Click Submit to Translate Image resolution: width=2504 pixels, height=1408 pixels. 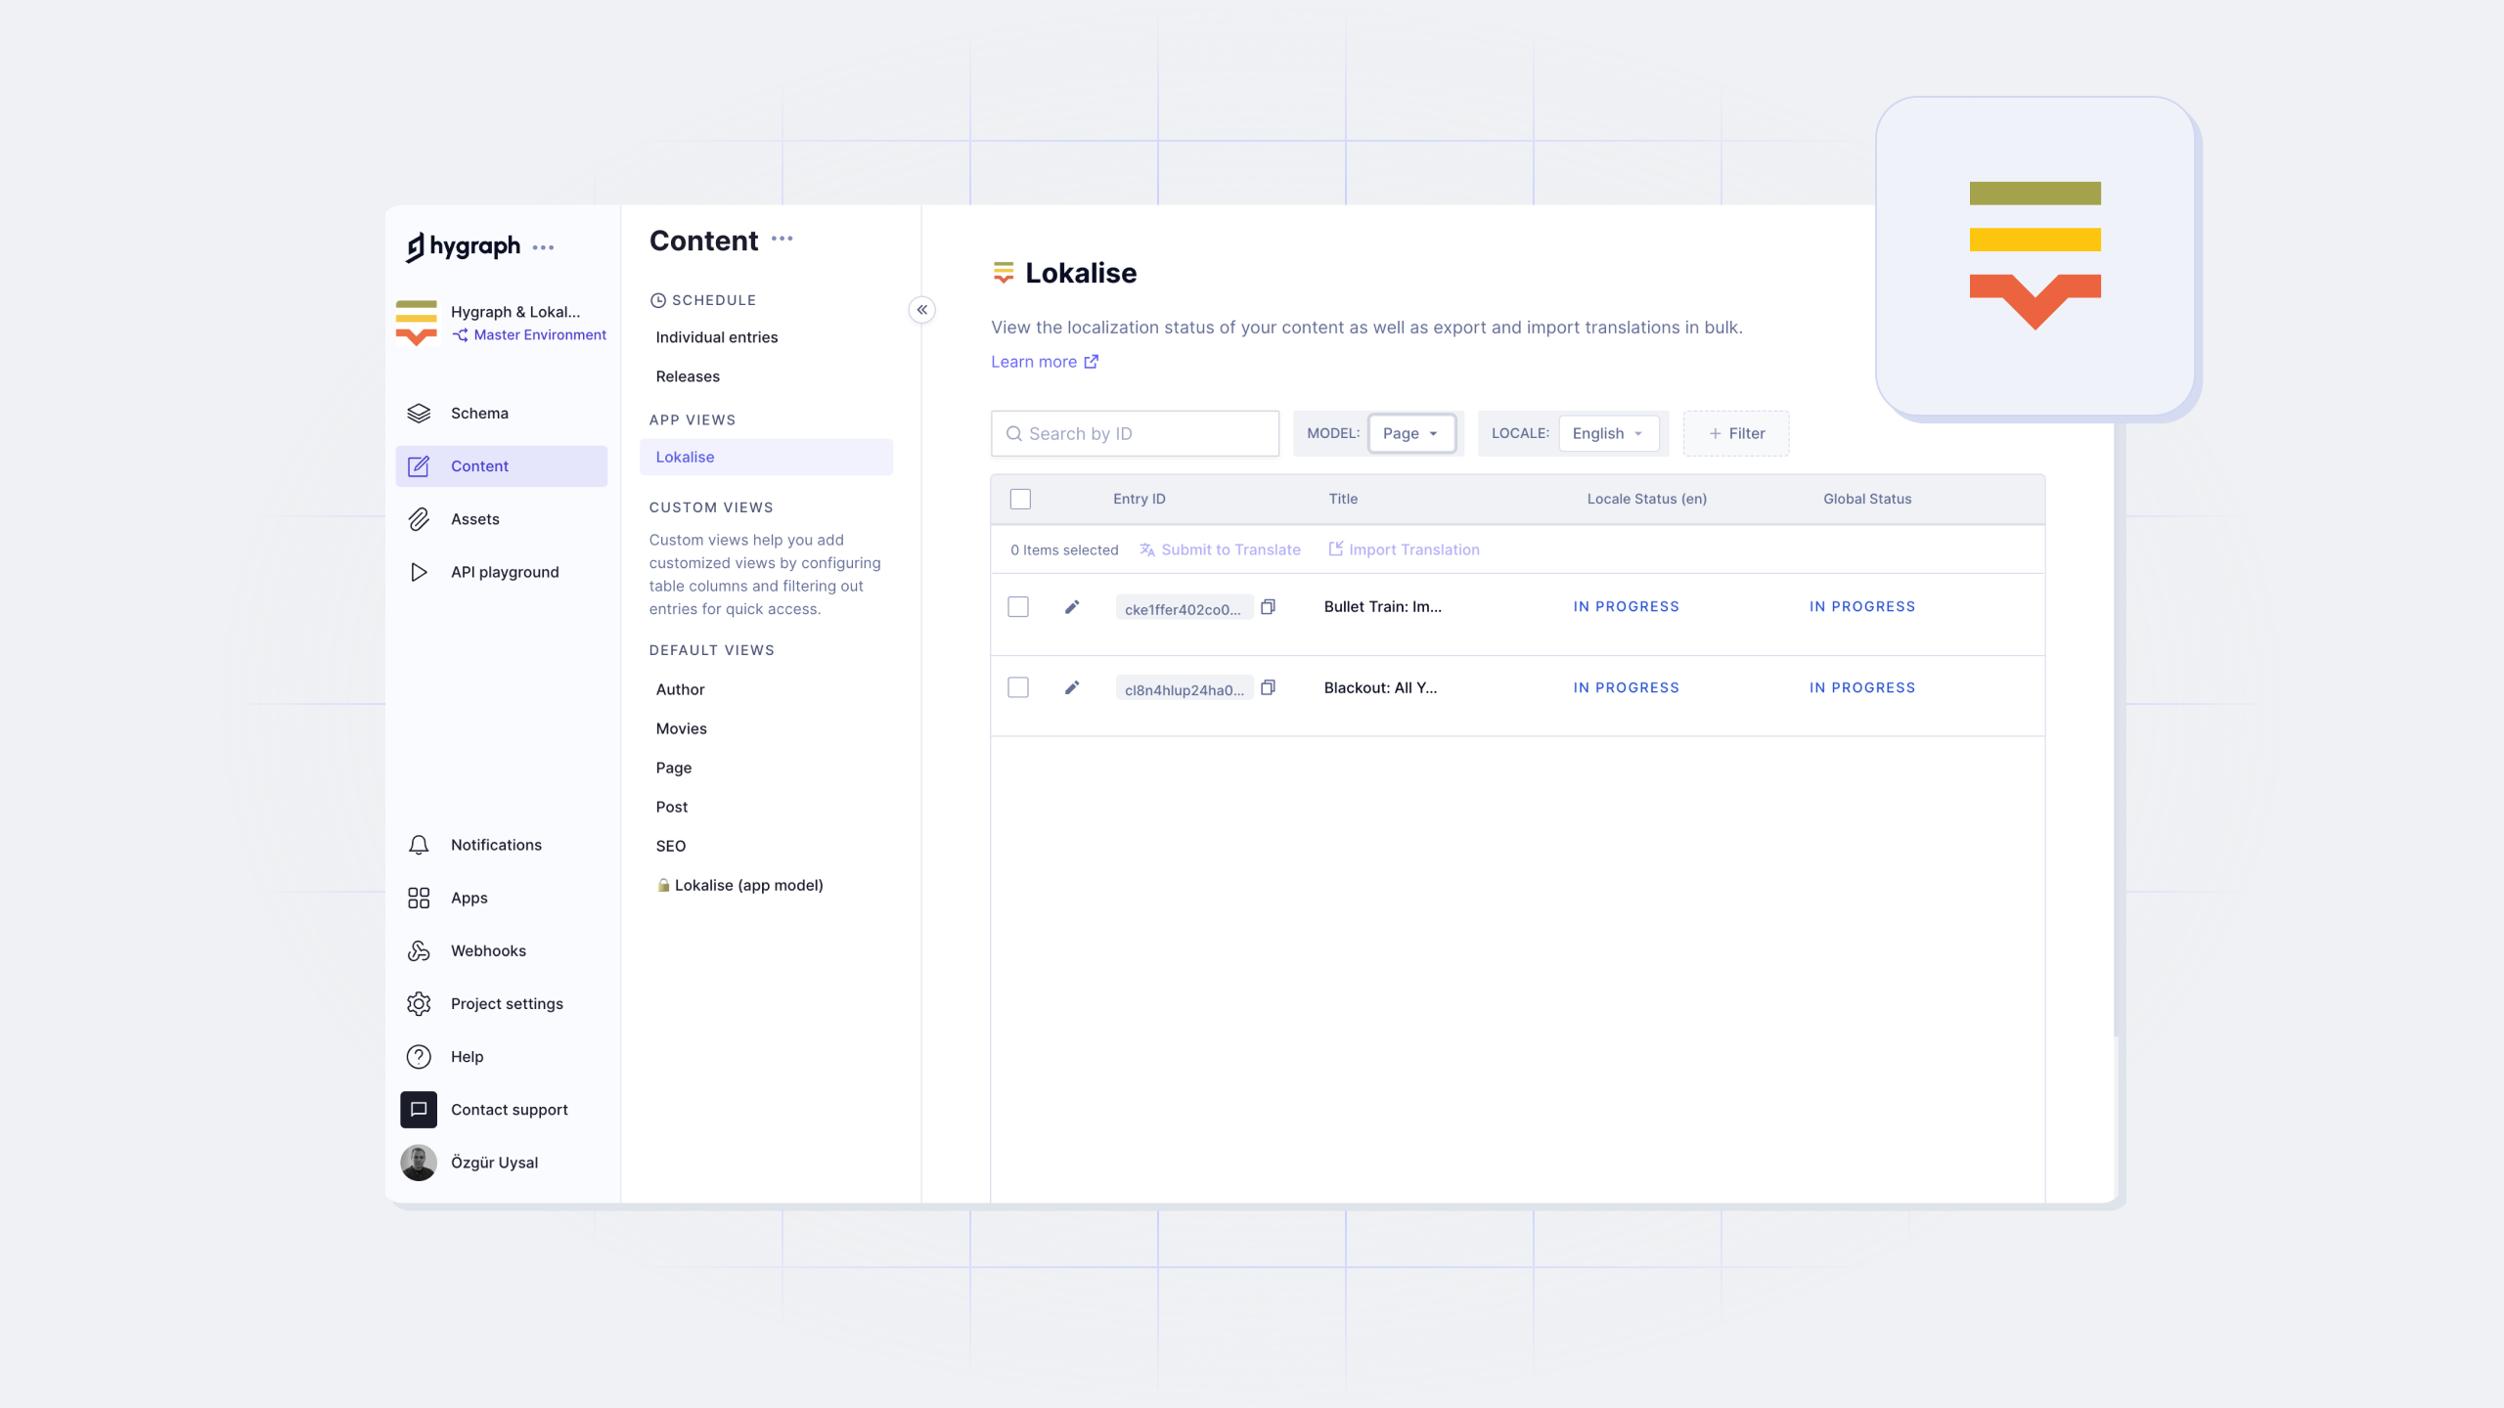pyautogui.click(x=1220, y=550)
